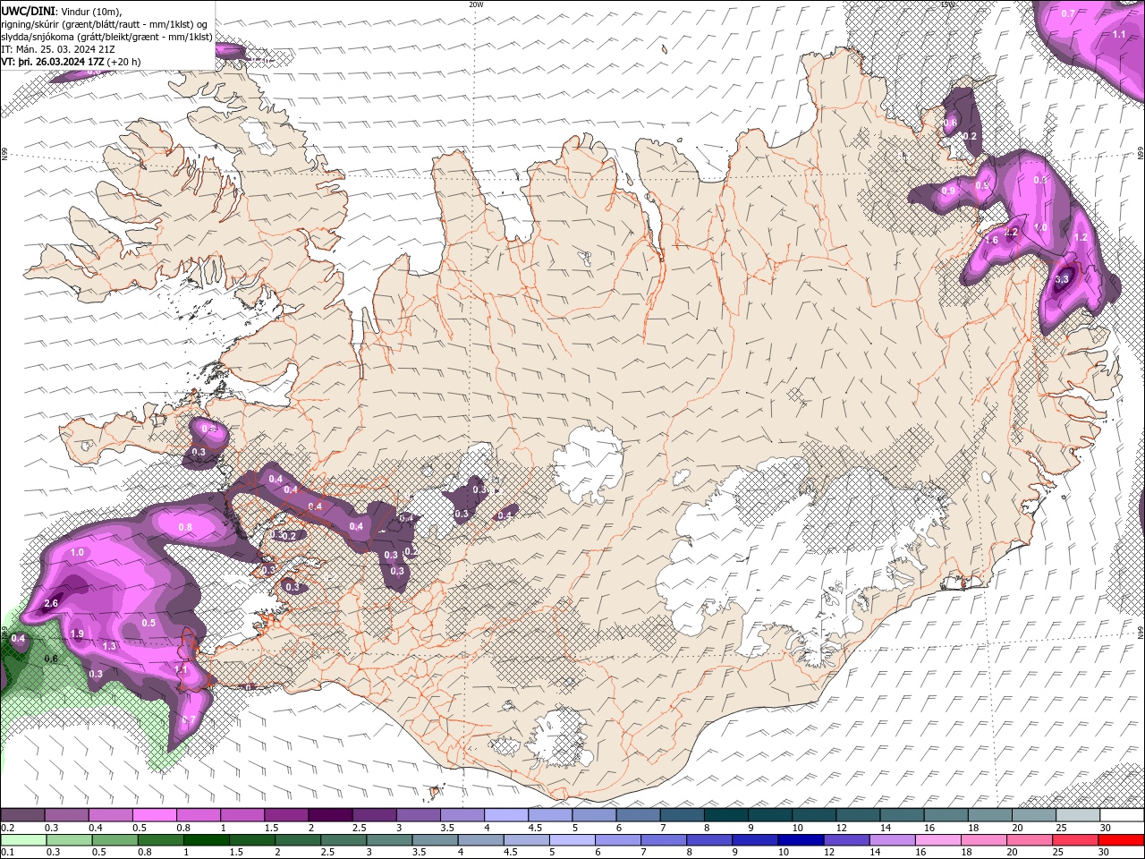
Task: Click the UWC/DINI title text
Action: 28,10
